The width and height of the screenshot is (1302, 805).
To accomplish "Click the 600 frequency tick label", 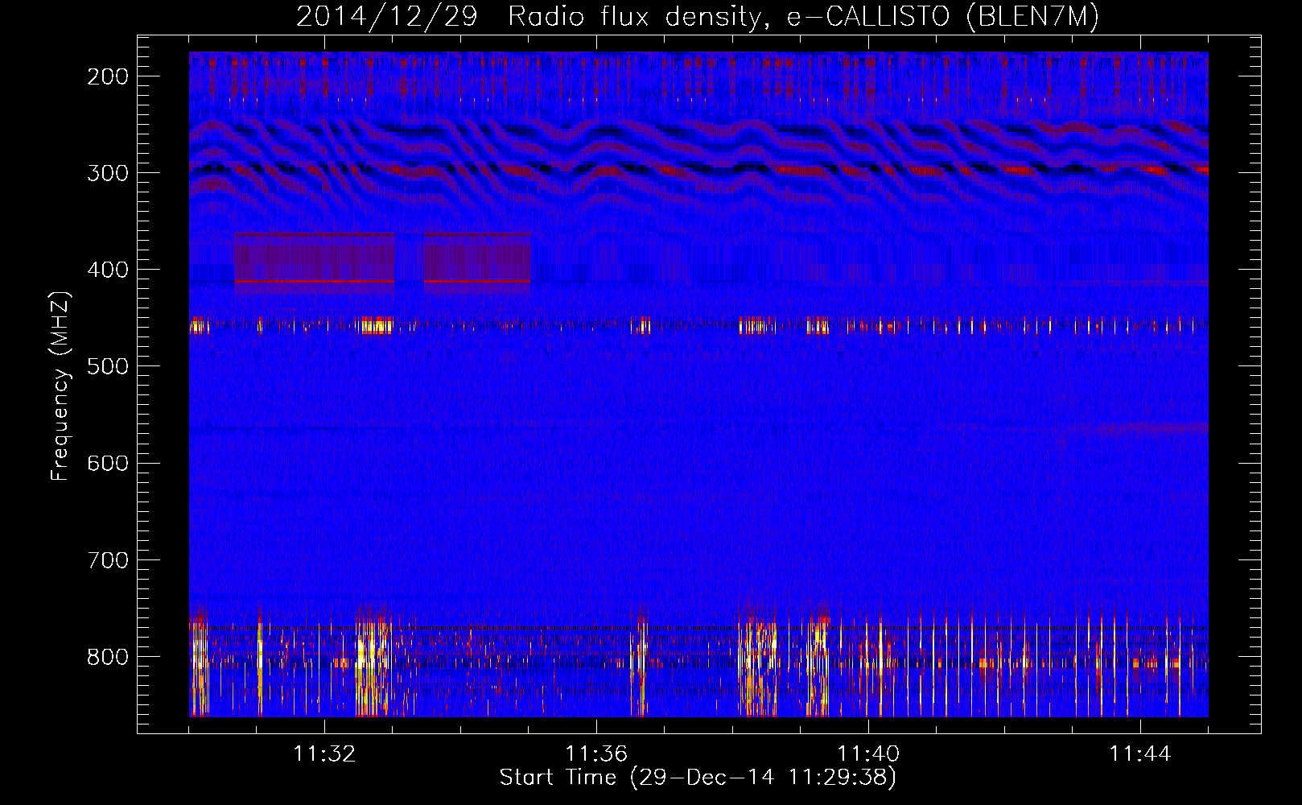I will tap(108, 463).
